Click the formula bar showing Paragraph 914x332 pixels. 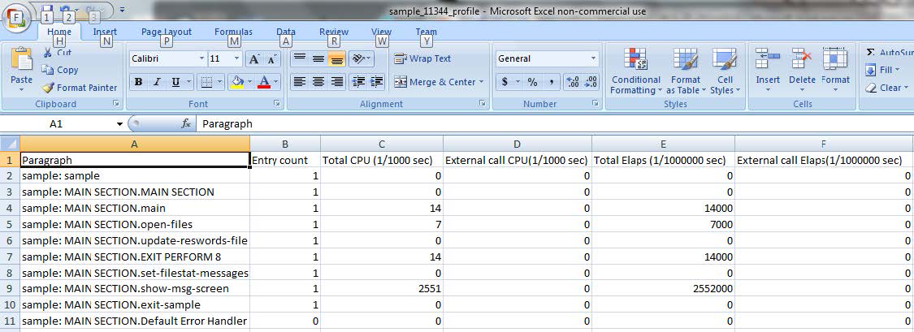point(554,123)
